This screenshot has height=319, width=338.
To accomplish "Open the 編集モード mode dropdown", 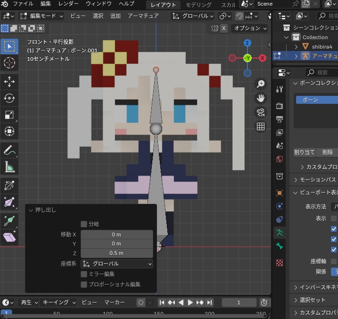I will click(41, 16).
